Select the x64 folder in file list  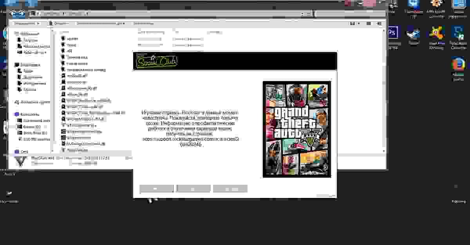click(69, 51)
